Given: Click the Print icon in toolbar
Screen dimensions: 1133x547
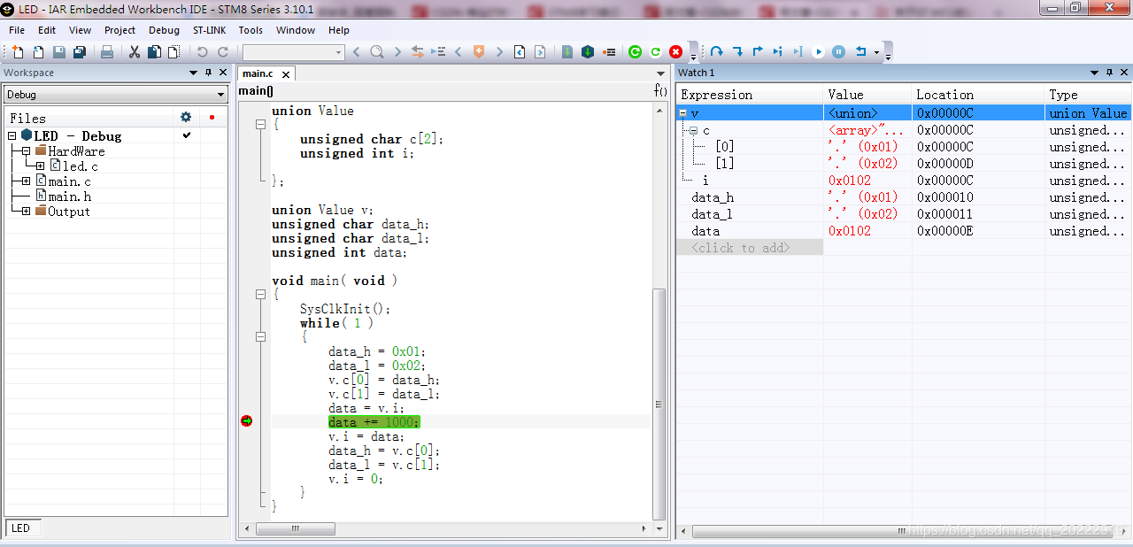Looking at the screenshot, I should point(107,52).
